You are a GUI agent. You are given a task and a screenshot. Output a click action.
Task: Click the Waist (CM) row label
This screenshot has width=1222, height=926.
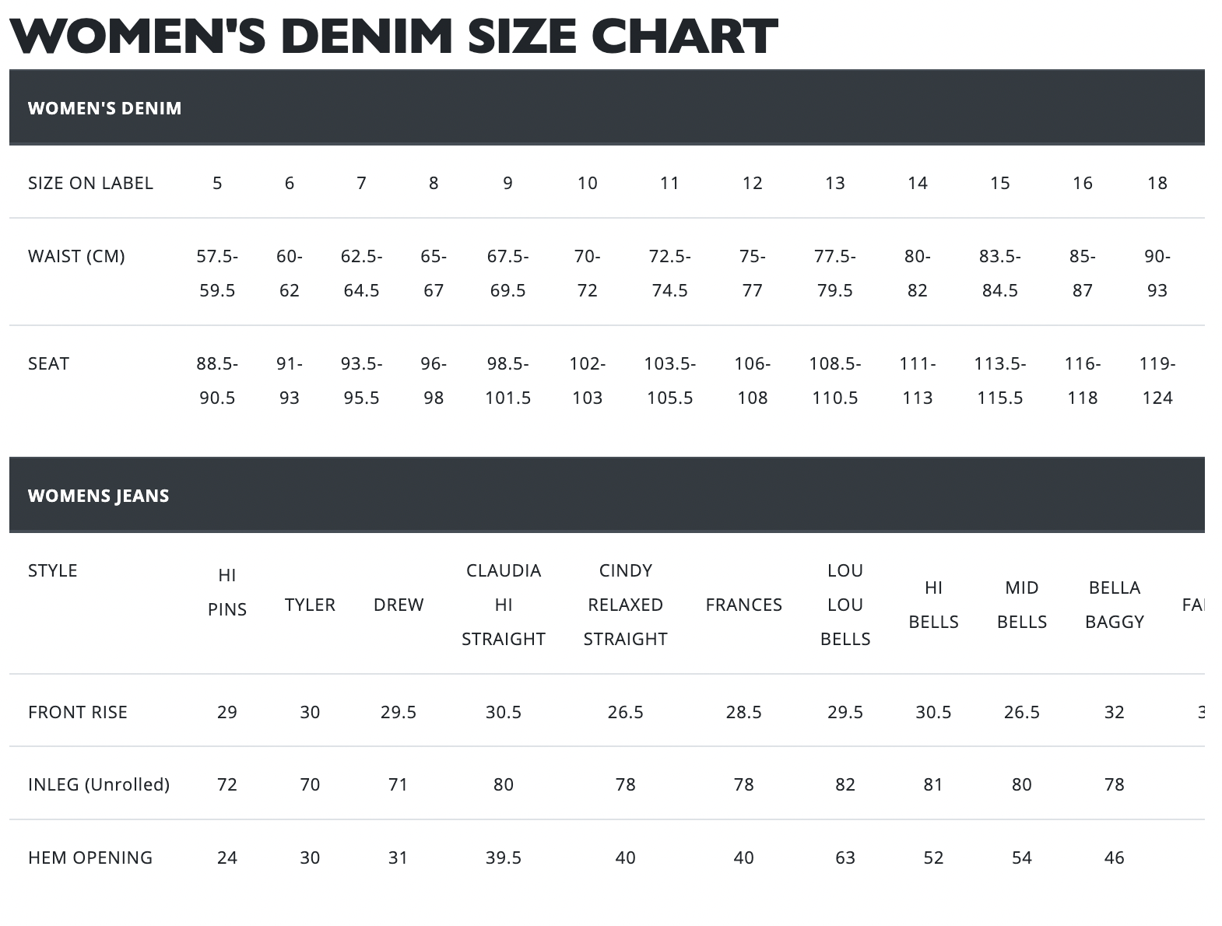tap(76, 256)
